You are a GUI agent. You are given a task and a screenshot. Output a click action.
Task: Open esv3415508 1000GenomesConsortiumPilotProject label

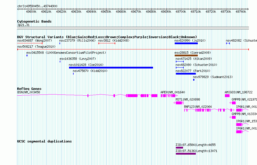point(66,53)
